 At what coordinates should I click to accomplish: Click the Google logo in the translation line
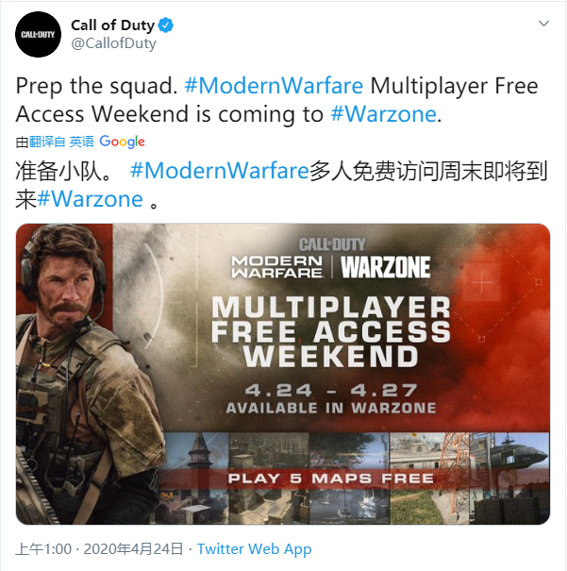tap(123, 142)
